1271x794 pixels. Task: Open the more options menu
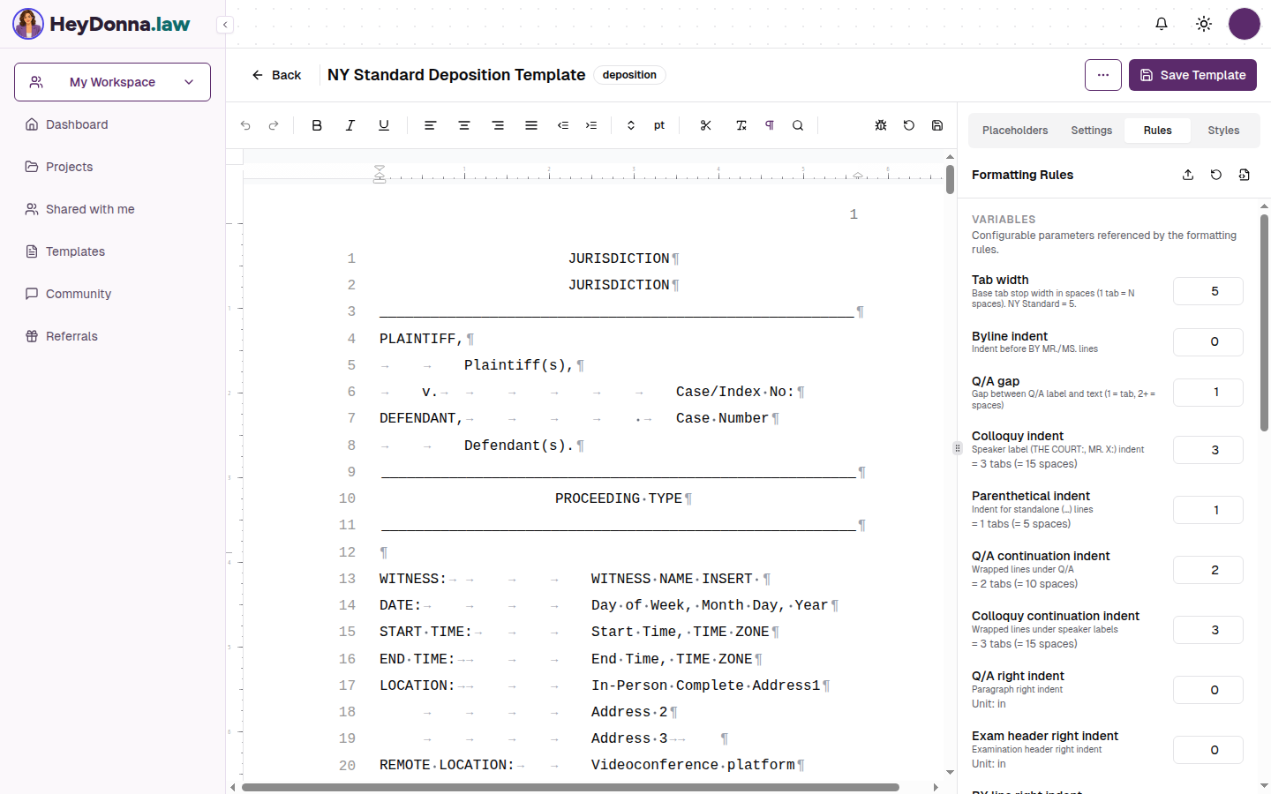[1103, 75]
